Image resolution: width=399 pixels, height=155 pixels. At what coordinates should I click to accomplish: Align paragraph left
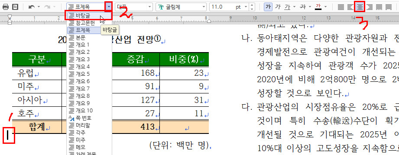[350, 7]
